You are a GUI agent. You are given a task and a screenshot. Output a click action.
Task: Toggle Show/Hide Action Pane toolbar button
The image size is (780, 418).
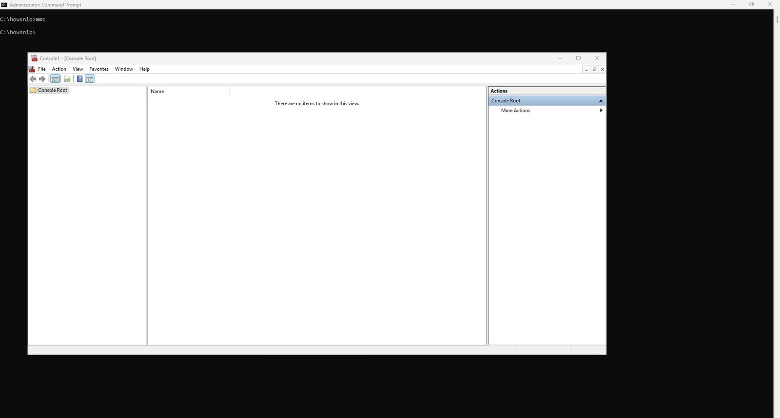[x=90, y=79]
